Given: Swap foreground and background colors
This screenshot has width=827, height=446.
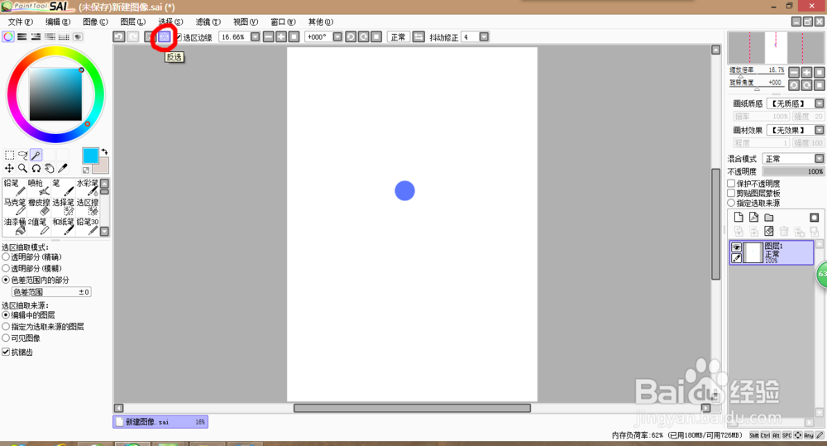Looking at the screenshot, I should (x=104, y=151).
